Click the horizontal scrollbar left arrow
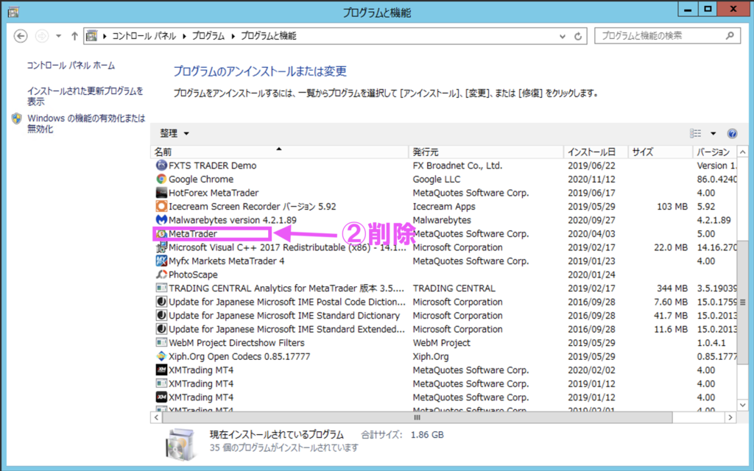The height and width of the screenshot is (471, 754). 156,417
